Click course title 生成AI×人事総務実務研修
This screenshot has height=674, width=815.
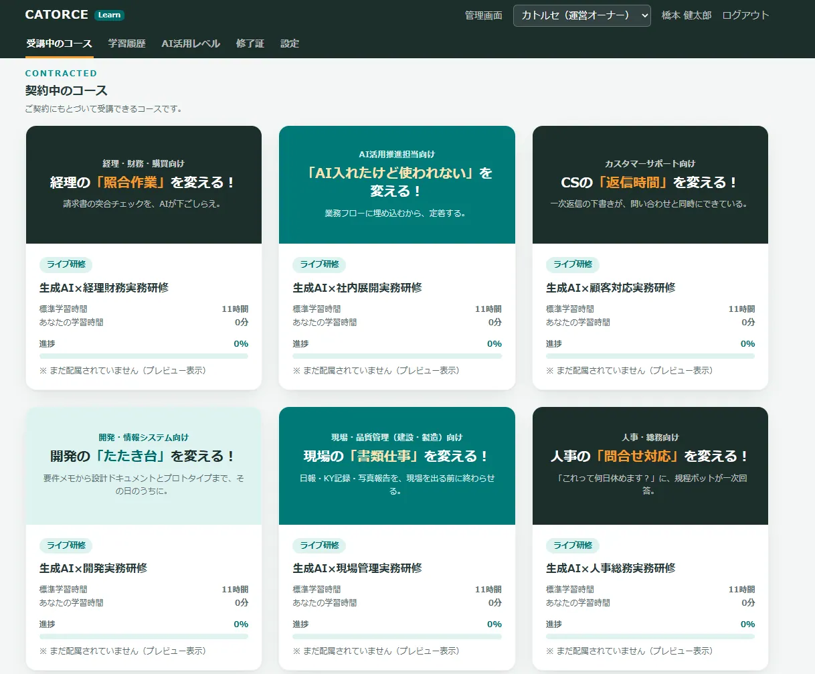tap(611, 568)
